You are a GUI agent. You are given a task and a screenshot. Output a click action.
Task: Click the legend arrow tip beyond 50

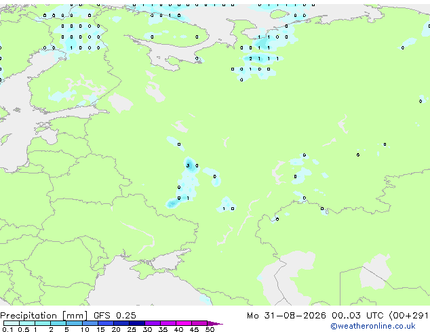coord(215,323)
